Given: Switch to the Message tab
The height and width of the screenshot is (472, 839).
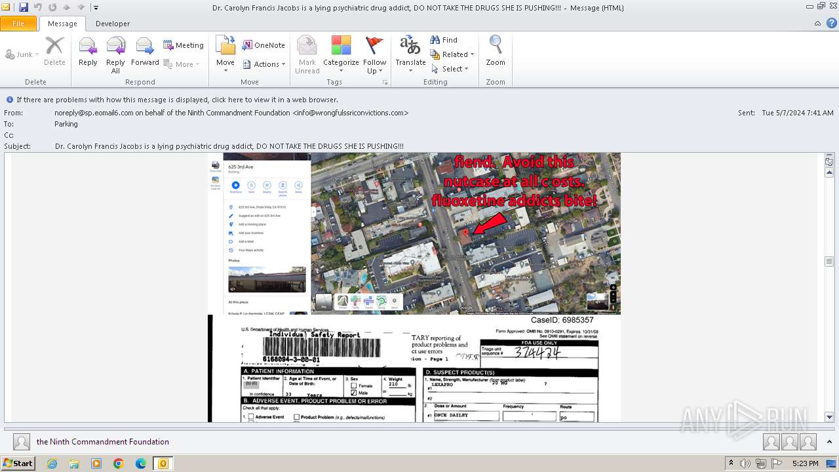Looking at the screenshot, I should tap(62, 24).
